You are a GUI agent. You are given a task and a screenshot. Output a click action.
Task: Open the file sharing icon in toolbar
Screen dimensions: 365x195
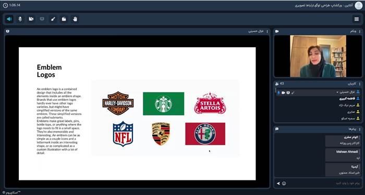click(x=64, y=19)
